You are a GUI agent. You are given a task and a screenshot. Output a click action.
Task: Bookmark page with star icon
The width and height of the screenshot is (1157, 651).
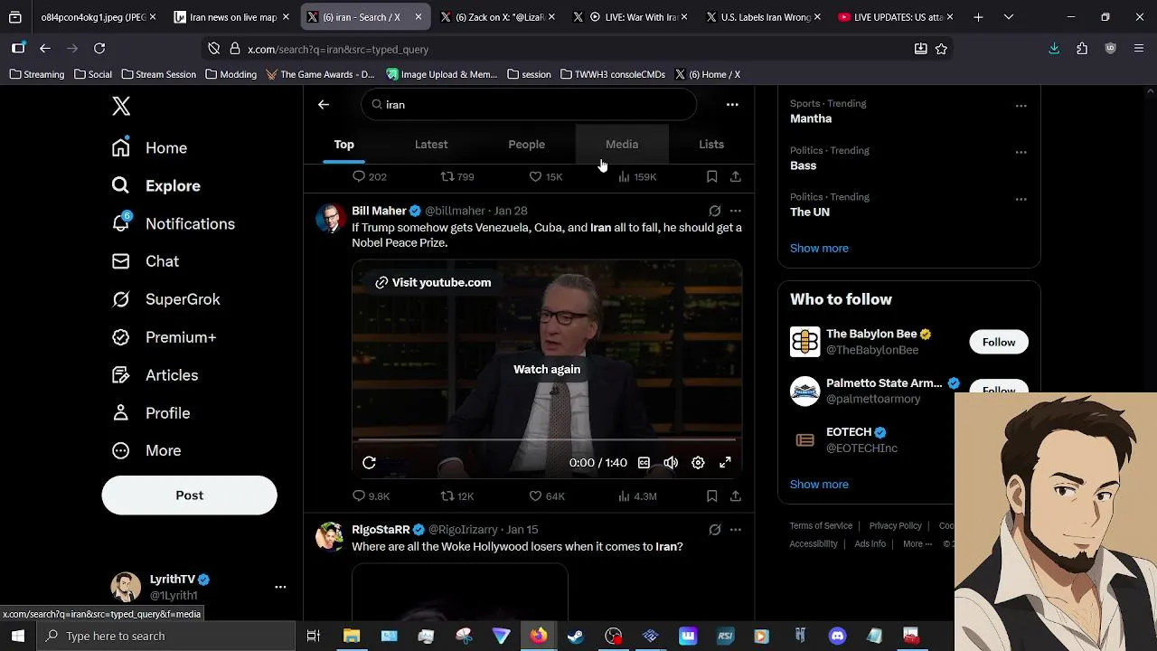pos(941,49)
